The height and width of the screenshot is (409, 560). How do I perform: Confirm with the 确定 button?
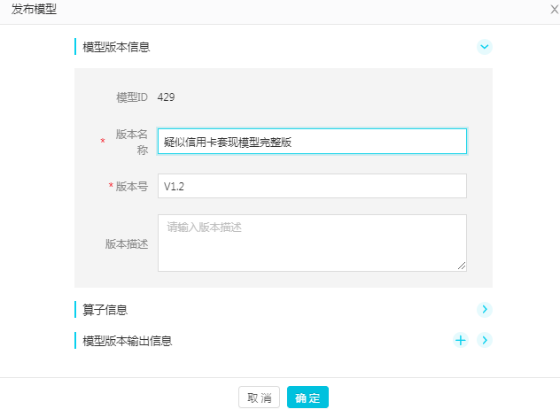[307, 397]
